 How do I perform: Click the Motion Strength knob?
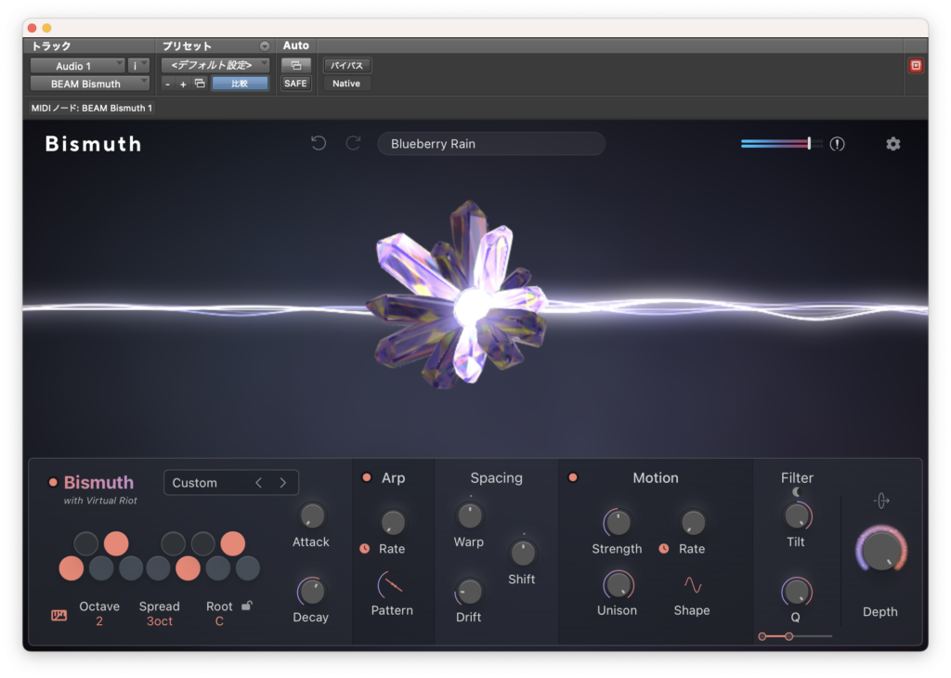618,522
